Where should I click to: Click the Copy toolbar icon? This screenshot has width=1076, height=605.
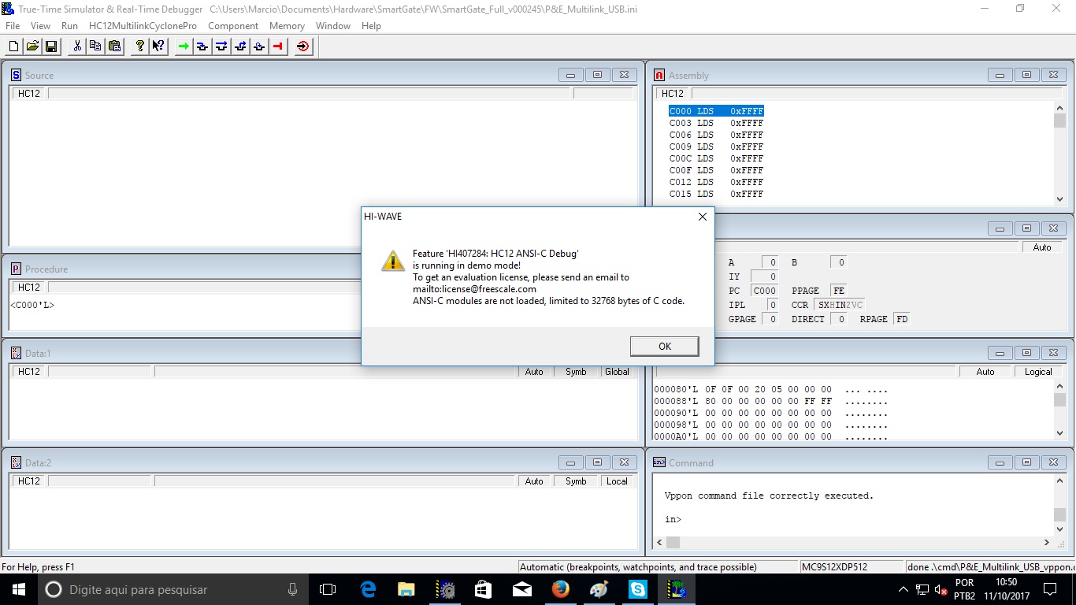coord(96,46)
